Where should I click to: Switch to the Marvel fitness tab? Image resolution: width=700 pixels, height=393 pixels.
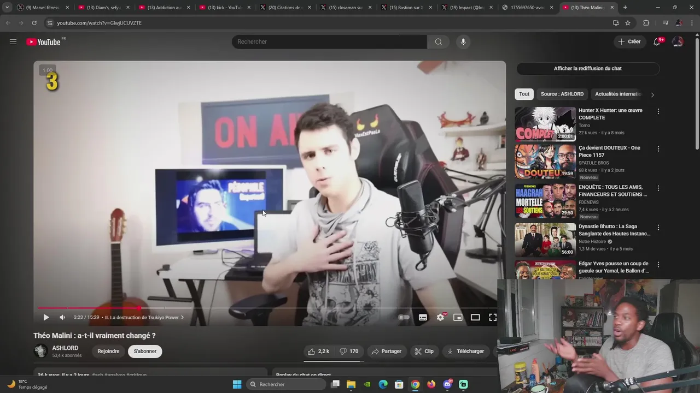tap(43, 8)
